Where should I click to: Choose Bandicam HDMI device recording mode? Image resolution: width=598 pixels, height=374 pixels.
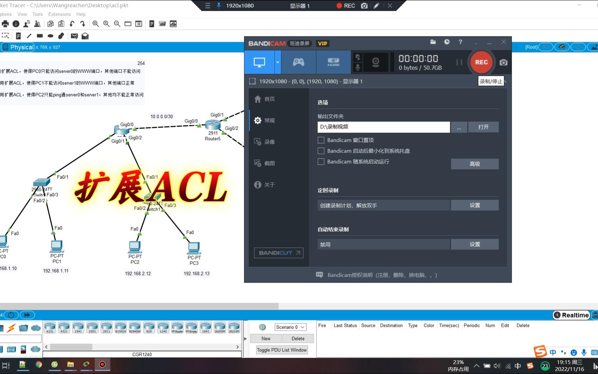pyautogui.click(x=333, y=62)
